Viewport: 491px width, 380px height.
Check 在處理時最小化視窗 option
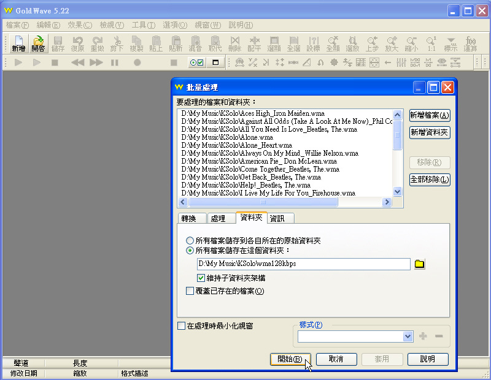click(x=181, y=326)
